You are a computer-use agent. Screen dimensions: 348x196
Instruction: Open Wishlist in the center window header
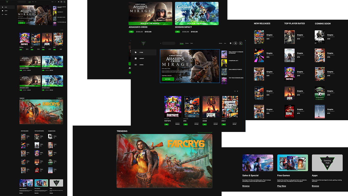(x=221, y=43)
